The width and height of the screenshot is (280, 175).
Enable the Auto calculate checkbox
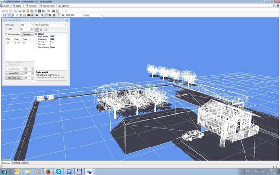6,34
